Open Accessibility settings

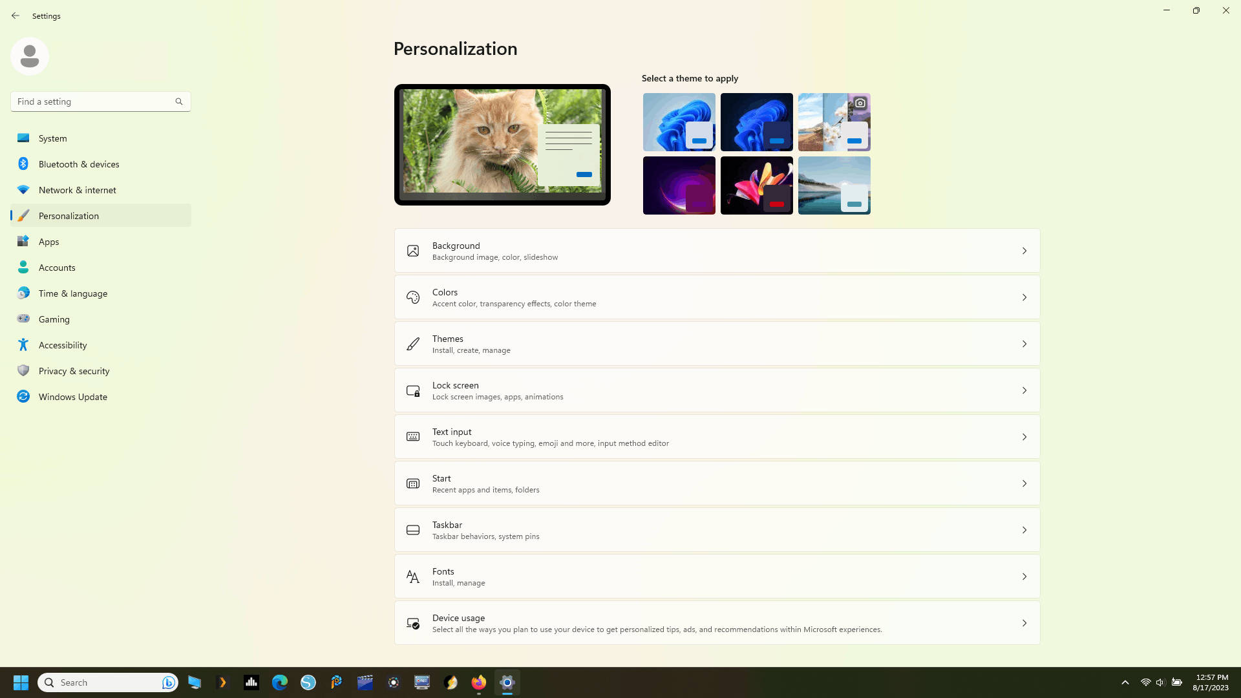pyautogui.click(x=62, y=345)
